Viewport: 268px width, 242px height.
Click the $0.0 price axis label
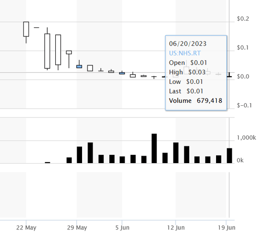[243, 76]
